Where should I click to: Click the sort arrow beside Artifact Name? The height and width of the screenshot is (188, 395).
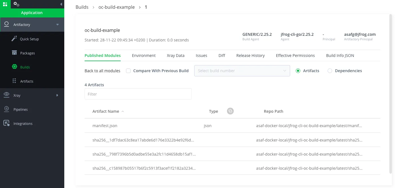pyautogui.click(x=123, y=111)
